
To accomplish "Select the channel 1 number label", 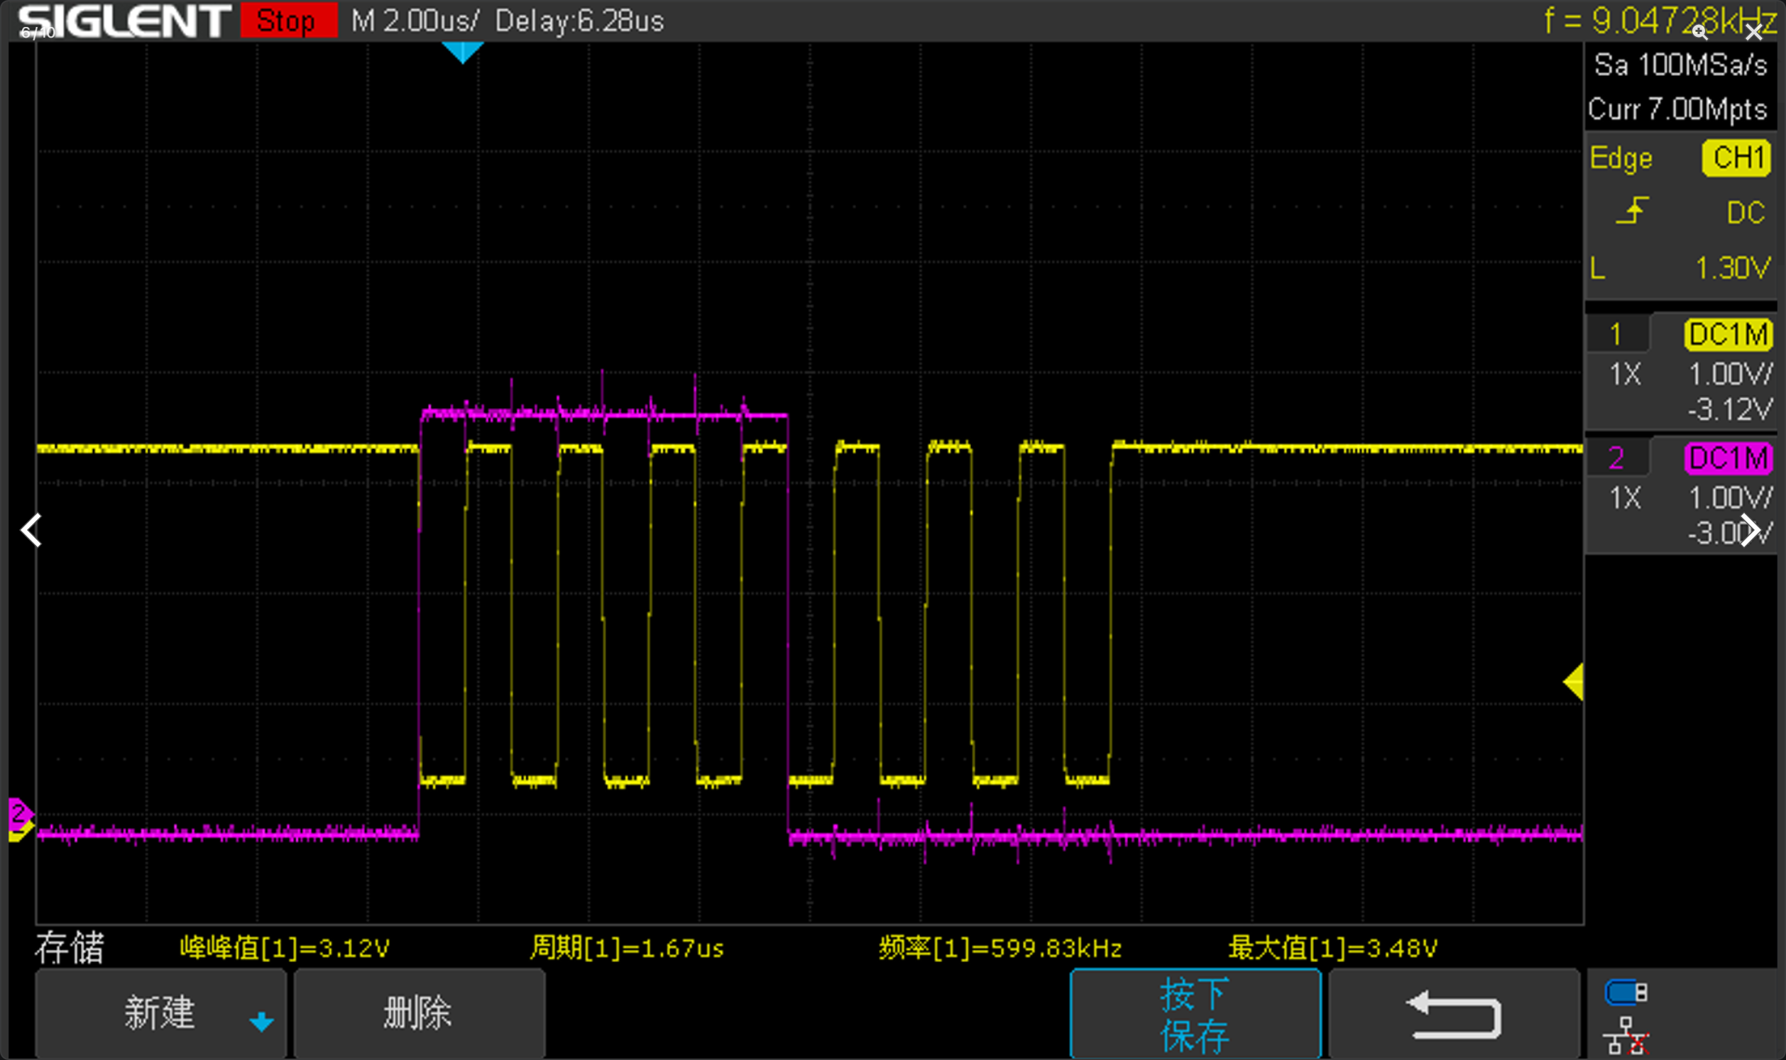I will pyautogui.click(x=1616, y=334).
